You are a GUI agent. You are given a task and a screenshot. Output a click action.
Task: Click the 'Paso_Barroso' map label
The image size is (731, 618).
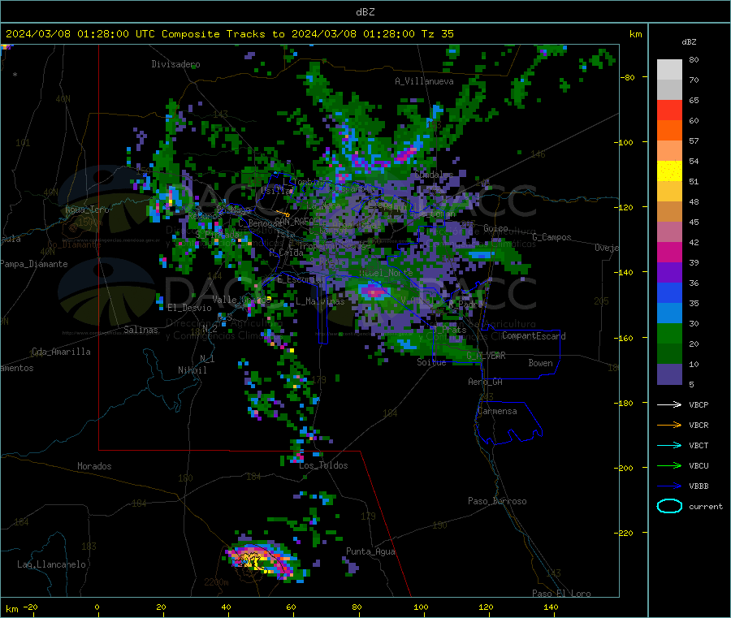[x=497, y=501]
